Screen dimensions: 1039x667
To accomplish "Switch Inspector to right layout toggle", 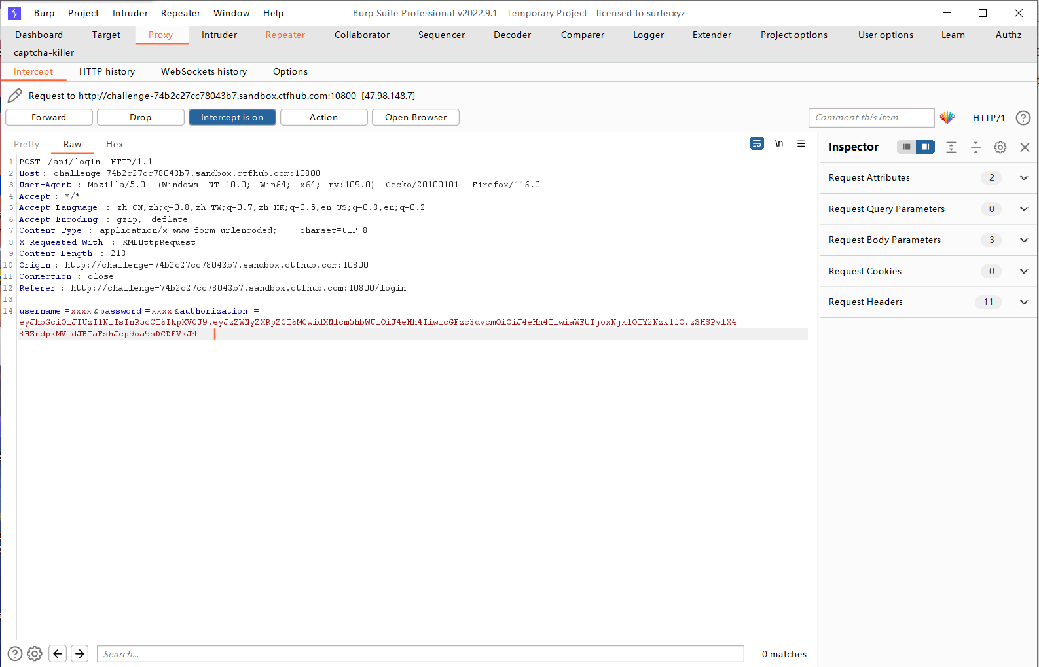I will pyautogui.click(x=925, y=147).
